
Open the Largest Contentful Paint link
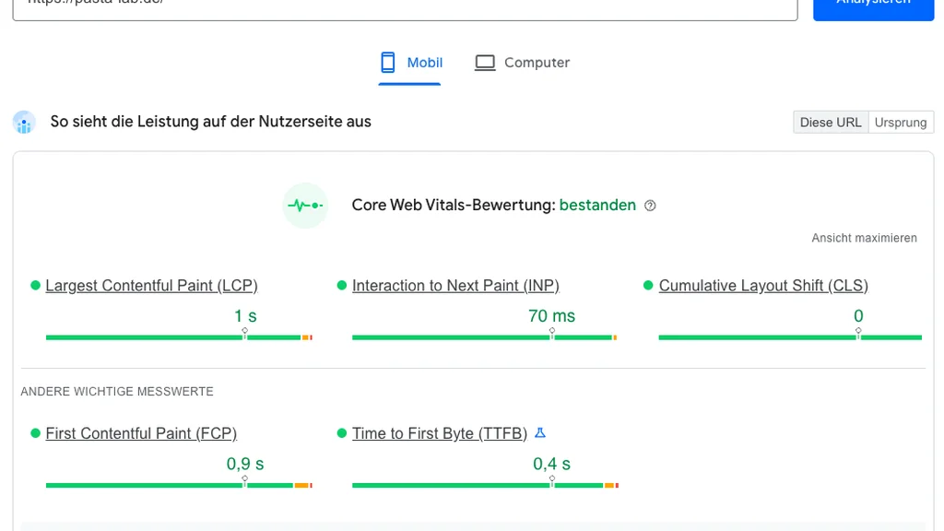click(151, 285)
